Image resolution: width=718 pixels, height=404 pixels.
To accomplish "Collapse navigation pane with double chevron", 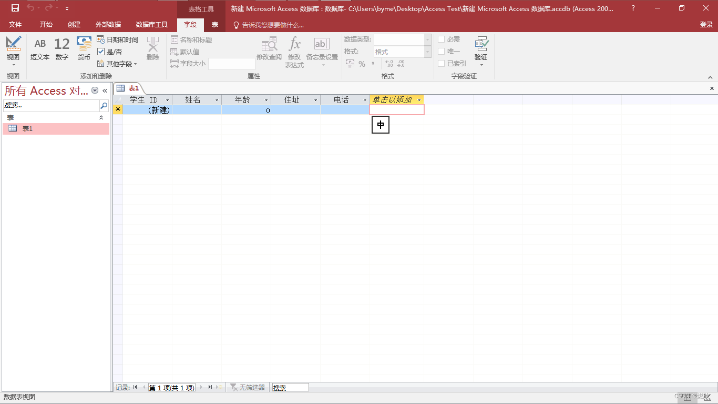I will (105, 90).
